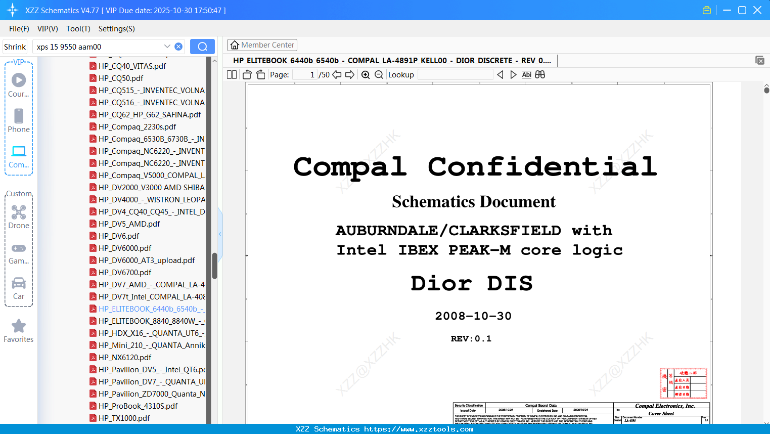Zoom out of the schematic

(379, 74)
